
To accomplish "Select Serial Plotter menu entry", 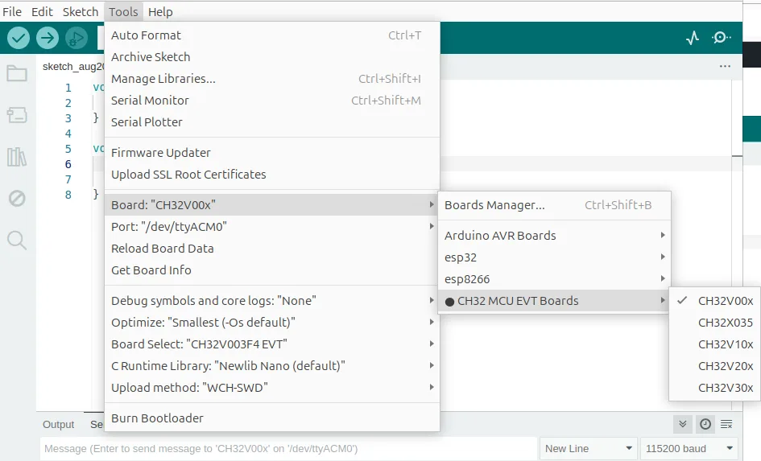I will 272,122.
